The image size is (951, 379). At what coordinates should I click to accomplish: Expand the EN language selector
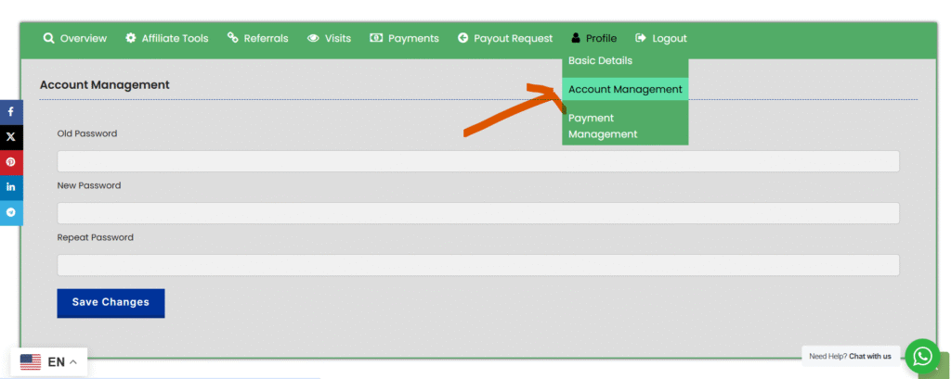click(62, 362)
